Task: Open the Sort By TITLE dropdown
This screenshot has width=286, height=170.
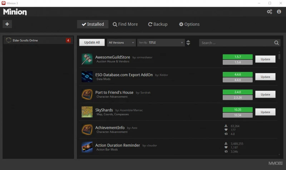Action: click(161, 43)
